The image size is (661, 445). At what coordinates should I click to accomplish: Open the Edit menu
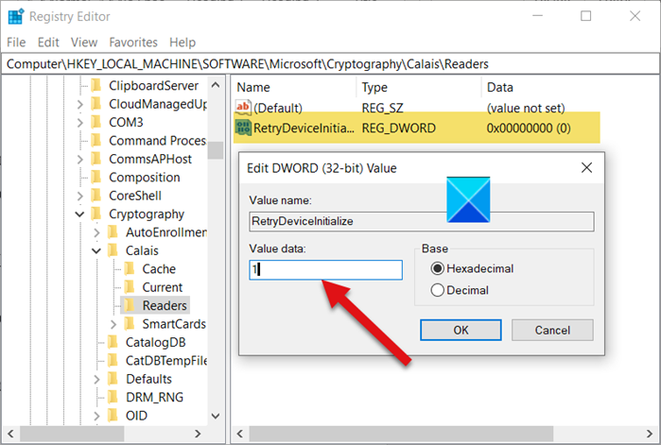[x=48, y=43]
